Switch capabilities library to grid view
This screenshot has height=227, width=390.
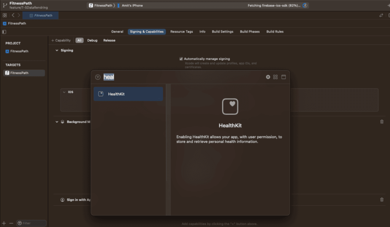pos(275,77)
